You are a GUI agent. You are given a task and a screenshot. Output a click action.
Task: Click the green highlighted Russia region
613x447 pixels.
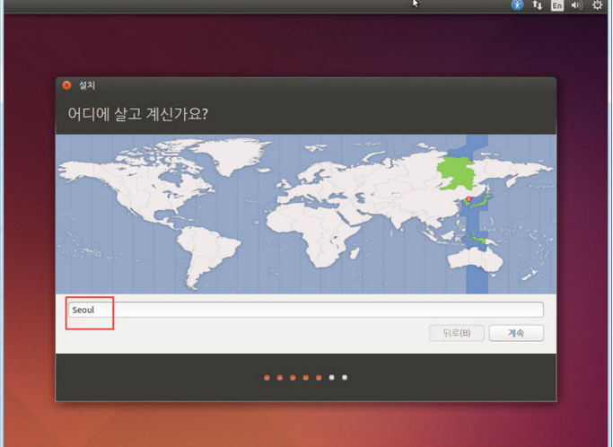[455, 174]
